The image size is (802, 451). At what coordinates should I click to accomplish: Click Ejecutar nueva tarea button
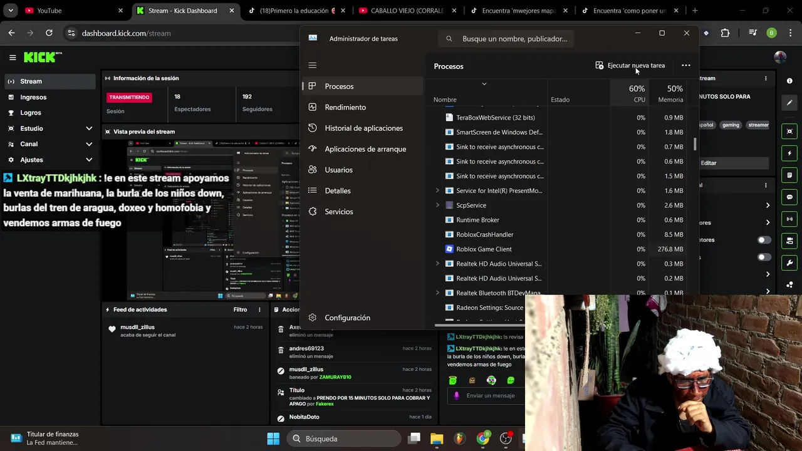[630, 65]
